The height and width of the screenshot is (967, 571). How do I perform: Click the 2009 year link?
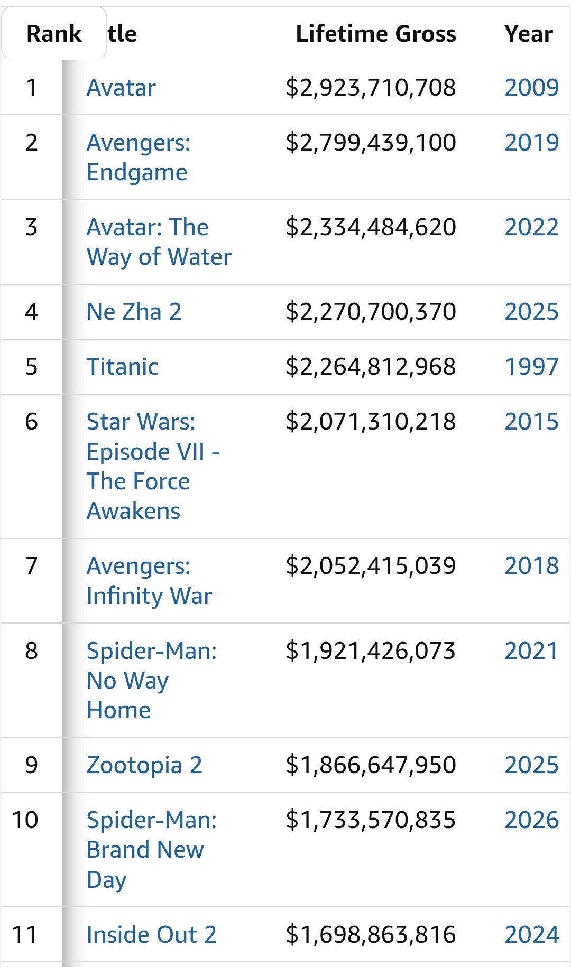pyautogui.click(x=532, y=88)
